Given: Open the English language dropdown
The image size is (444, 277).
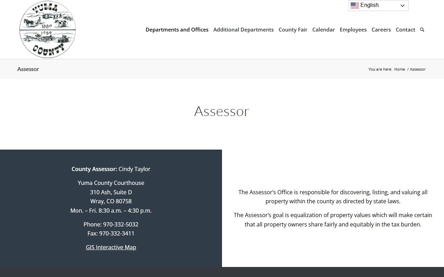Looking at the screenshot, I should 378,5.
